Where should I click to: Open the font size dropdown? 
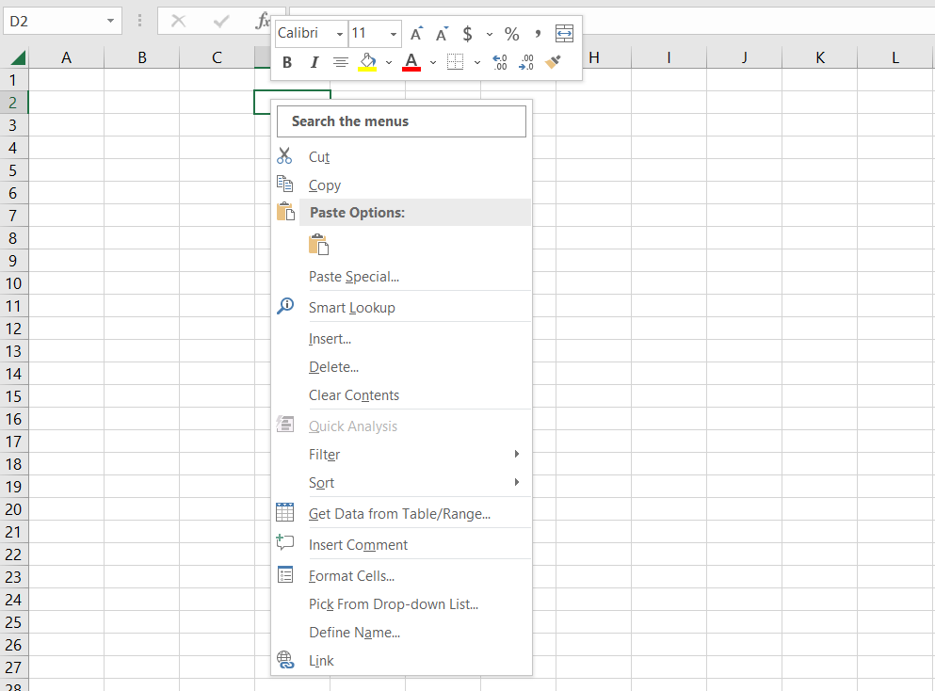pos(394,34)
